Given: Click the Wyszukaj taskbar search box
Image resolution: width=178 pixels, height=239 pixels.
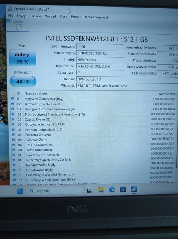Looking at the screenshot, I should click(x=55, y=191).
